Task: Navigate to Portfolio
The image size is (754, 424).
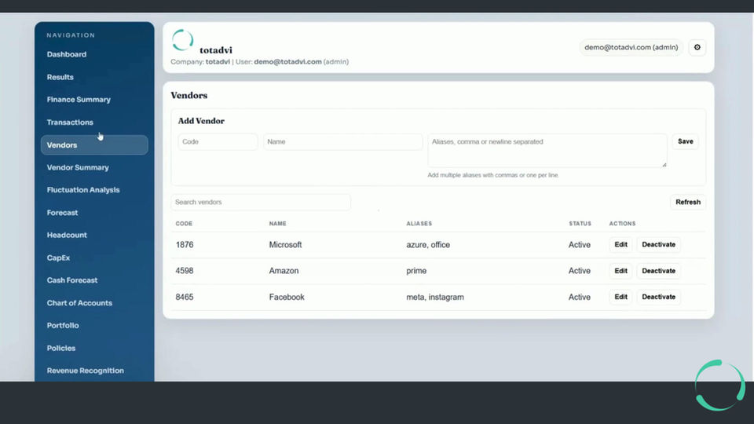Action: click(x=63, y=325)
